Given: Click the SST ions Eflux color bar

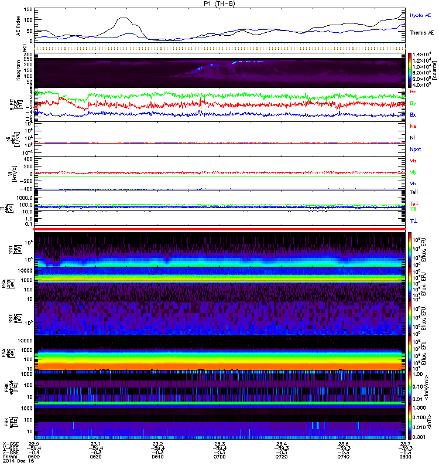Looking at the screenshot, I should pyautogui.click(x=410, y=250).
